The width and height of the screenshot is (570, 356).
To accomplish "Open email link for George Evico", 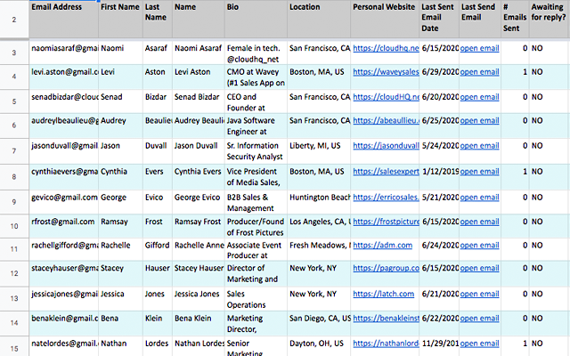I will pyautogui.click(x=479, y=198).
